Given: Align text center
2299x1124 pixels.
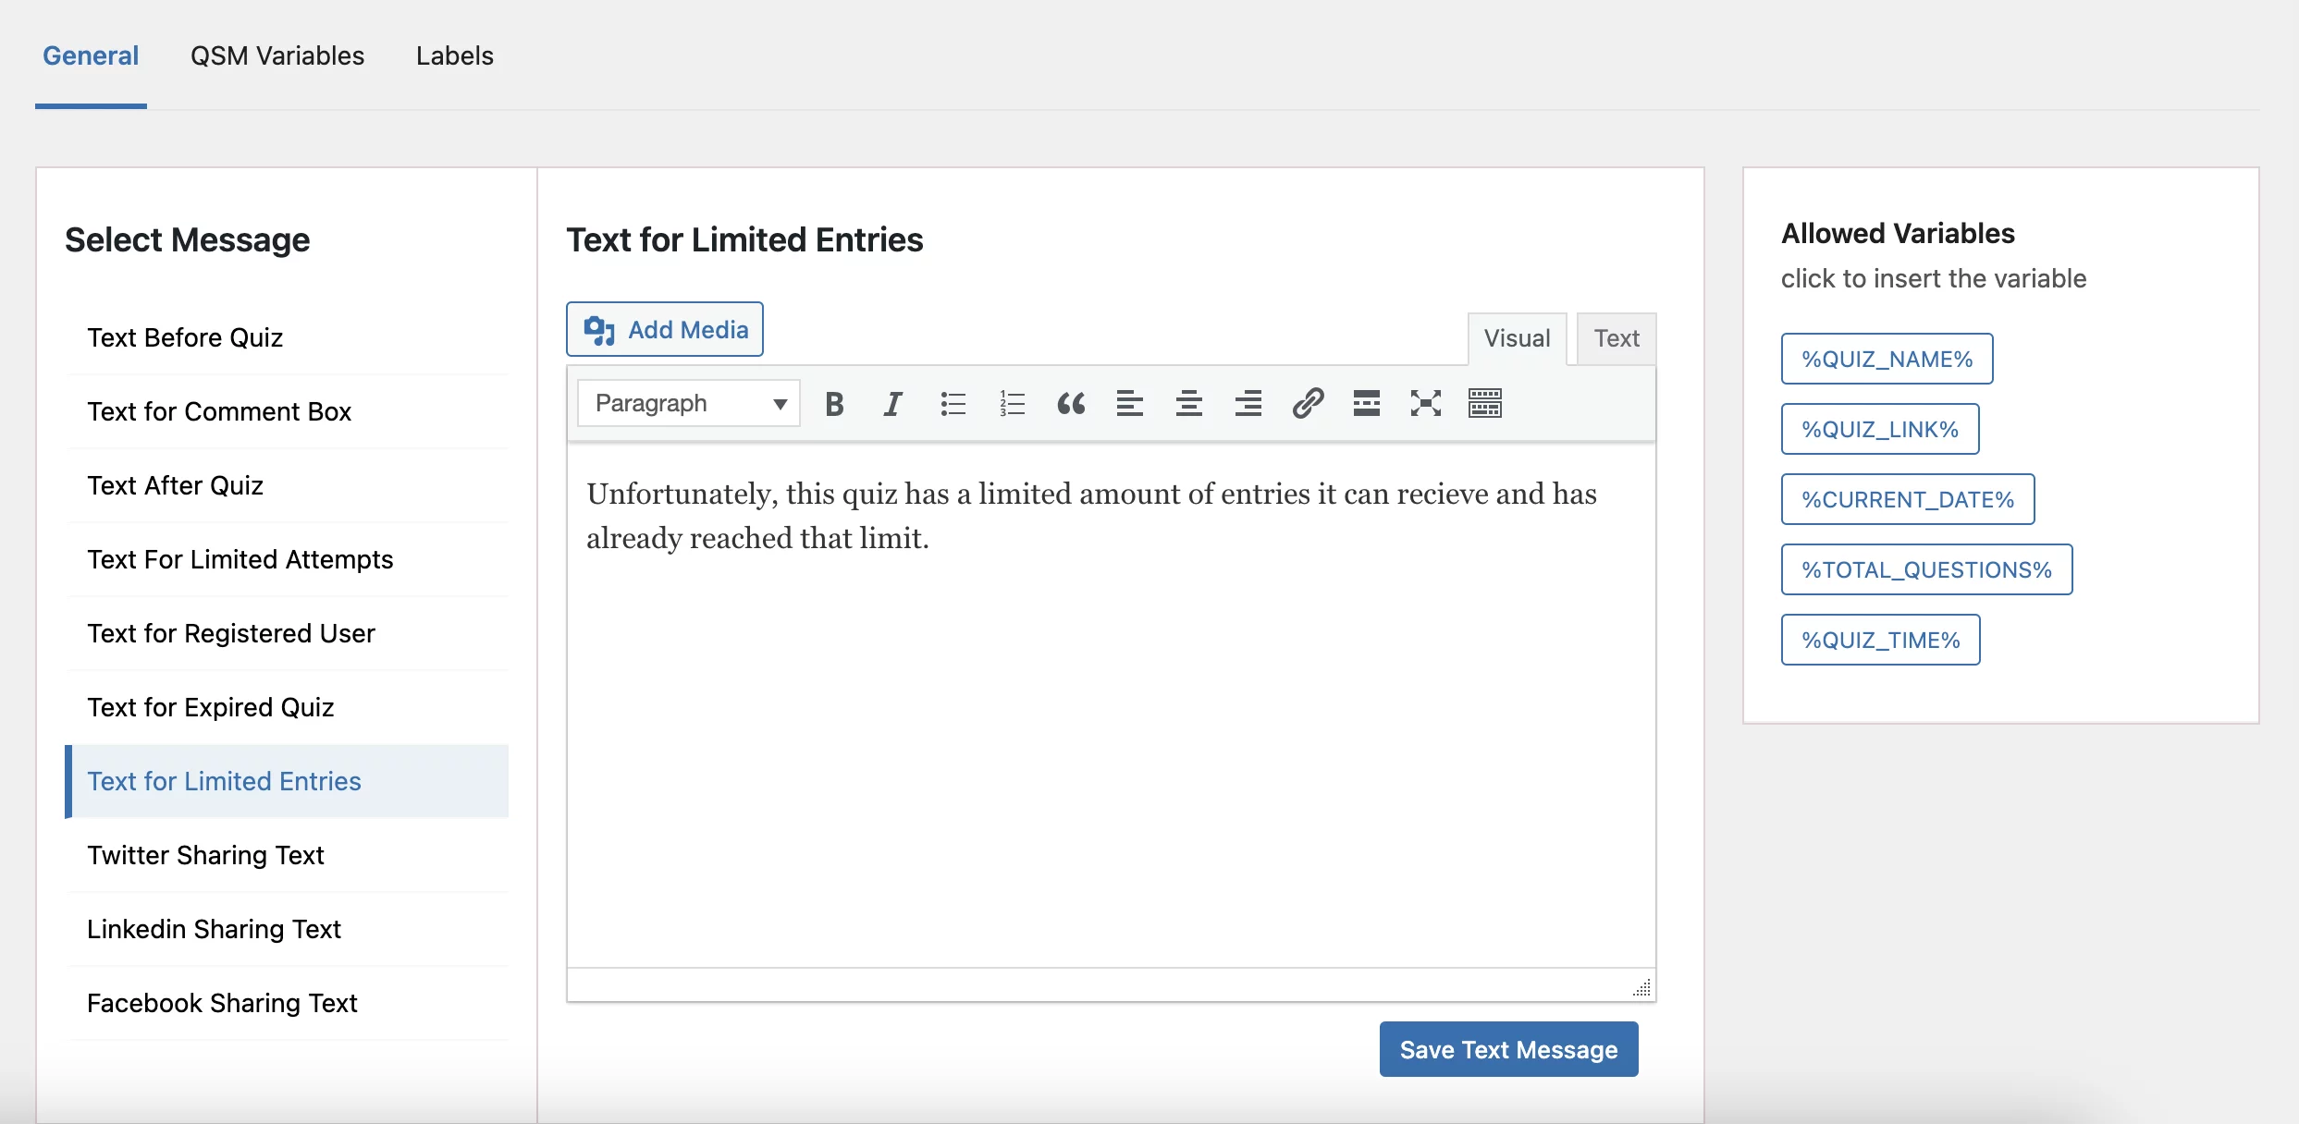Looking at the screenshot, I should tap(1189, 404).
